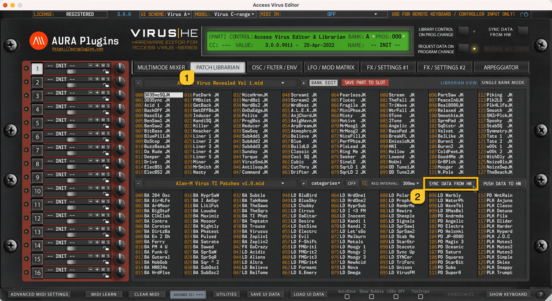Screen dimensions: 552x301
Task: Click the plus button on part 10
Action: pos(97,188)
